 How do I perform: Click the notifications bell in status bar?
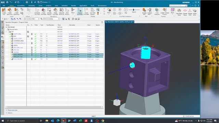point(184,116)
